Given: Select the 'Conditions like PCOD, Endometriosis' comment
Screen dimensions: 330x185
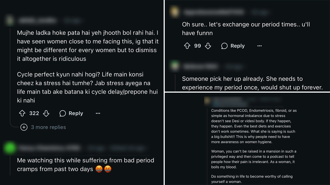Looking at the screenshot, I should pos(254,147).
